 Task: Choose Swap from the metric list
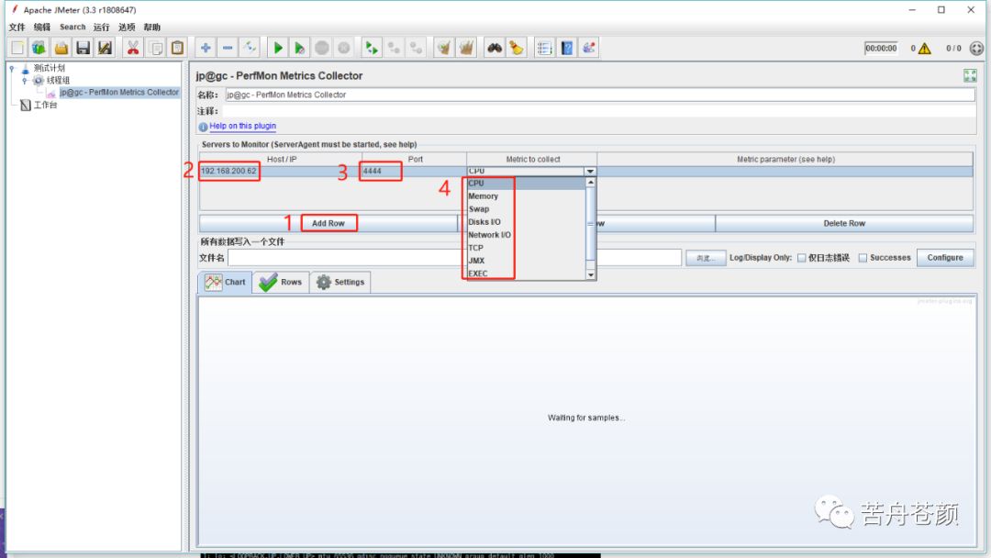(x=527, y=209)
